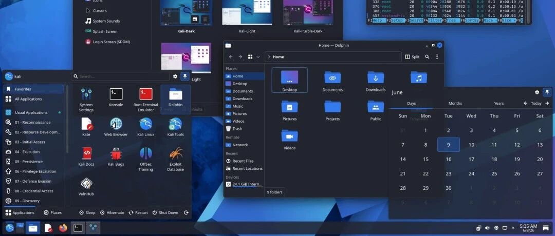Screen dimensions: 555x236
Task: Switch calendar to Months tab
Action: coord(455,103)
